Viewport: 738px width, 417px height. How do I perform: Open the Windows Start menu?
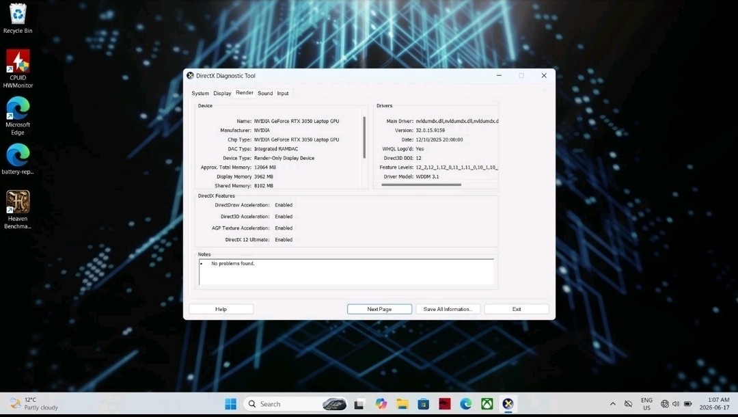point(231,404)
